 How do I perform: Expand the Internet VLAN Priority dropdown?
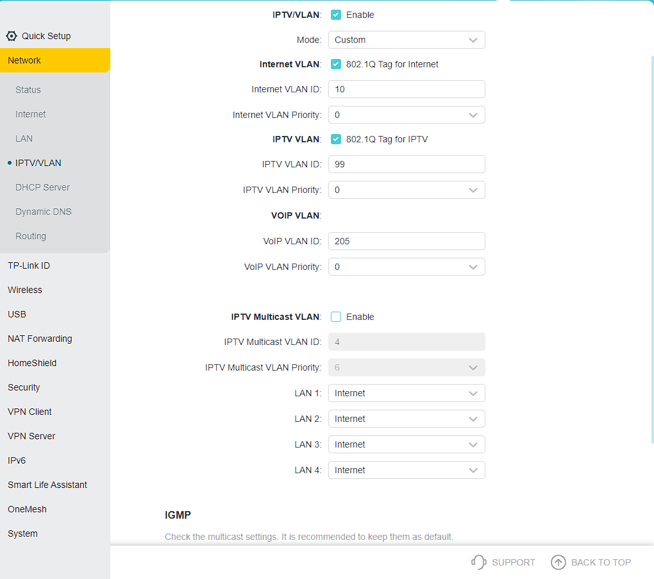[x=407, y=115]
